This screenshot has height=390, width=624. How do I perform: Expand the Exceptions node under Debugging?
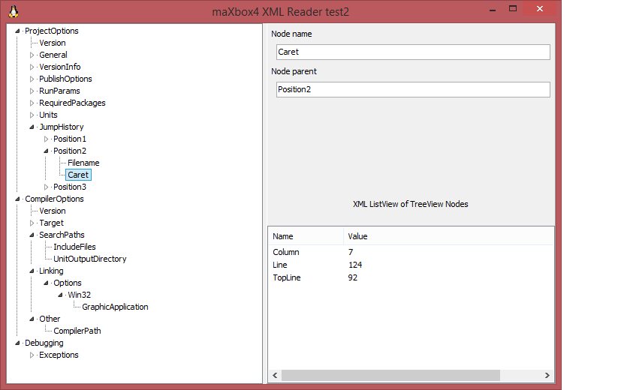(x=32, y=355)
